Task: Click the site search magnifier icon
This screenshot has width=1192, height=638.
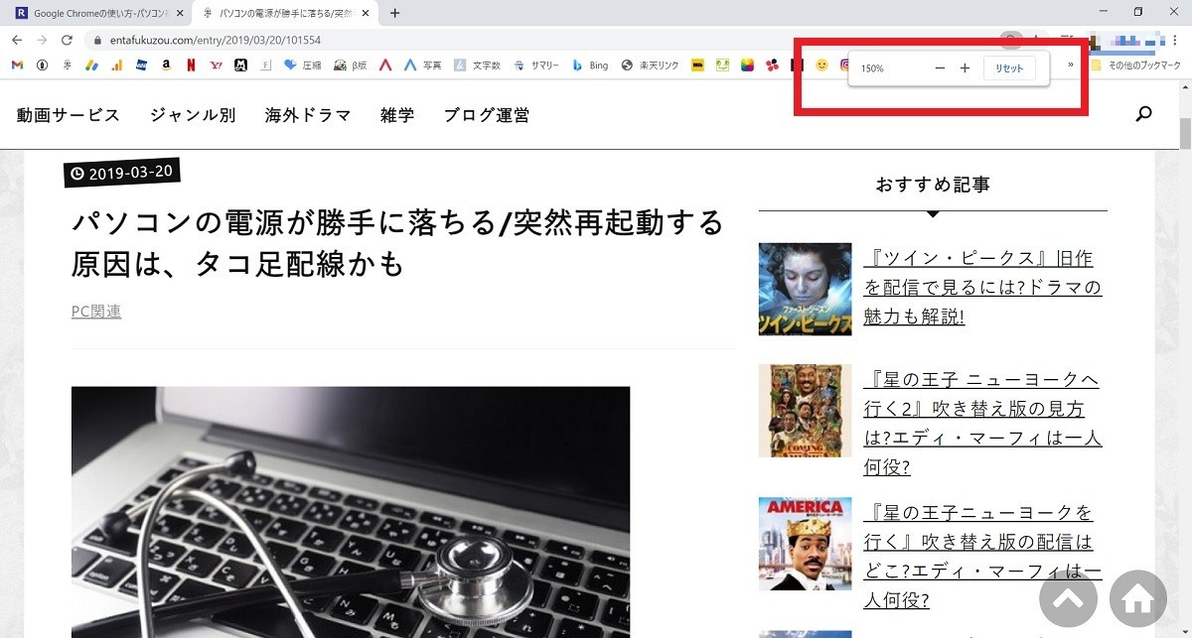Action: click(1144, 114)
